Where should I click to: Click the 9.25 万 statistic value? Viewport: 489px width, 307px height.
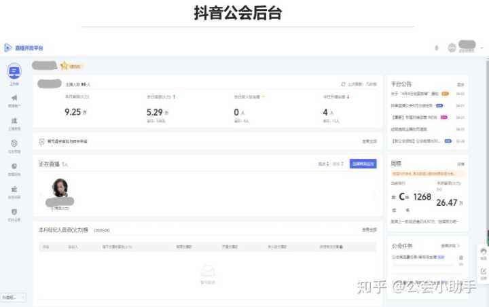tap(75, 112)
